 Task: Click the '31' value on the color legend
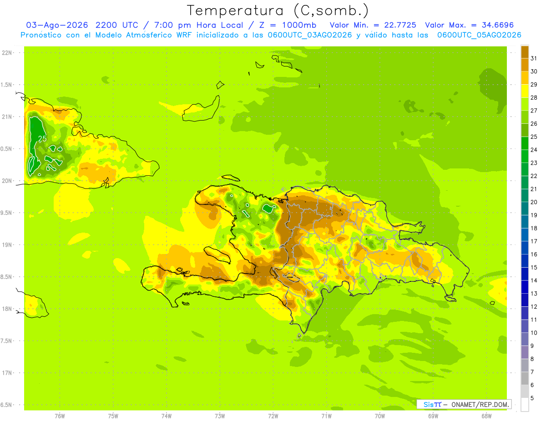[534, 58]
